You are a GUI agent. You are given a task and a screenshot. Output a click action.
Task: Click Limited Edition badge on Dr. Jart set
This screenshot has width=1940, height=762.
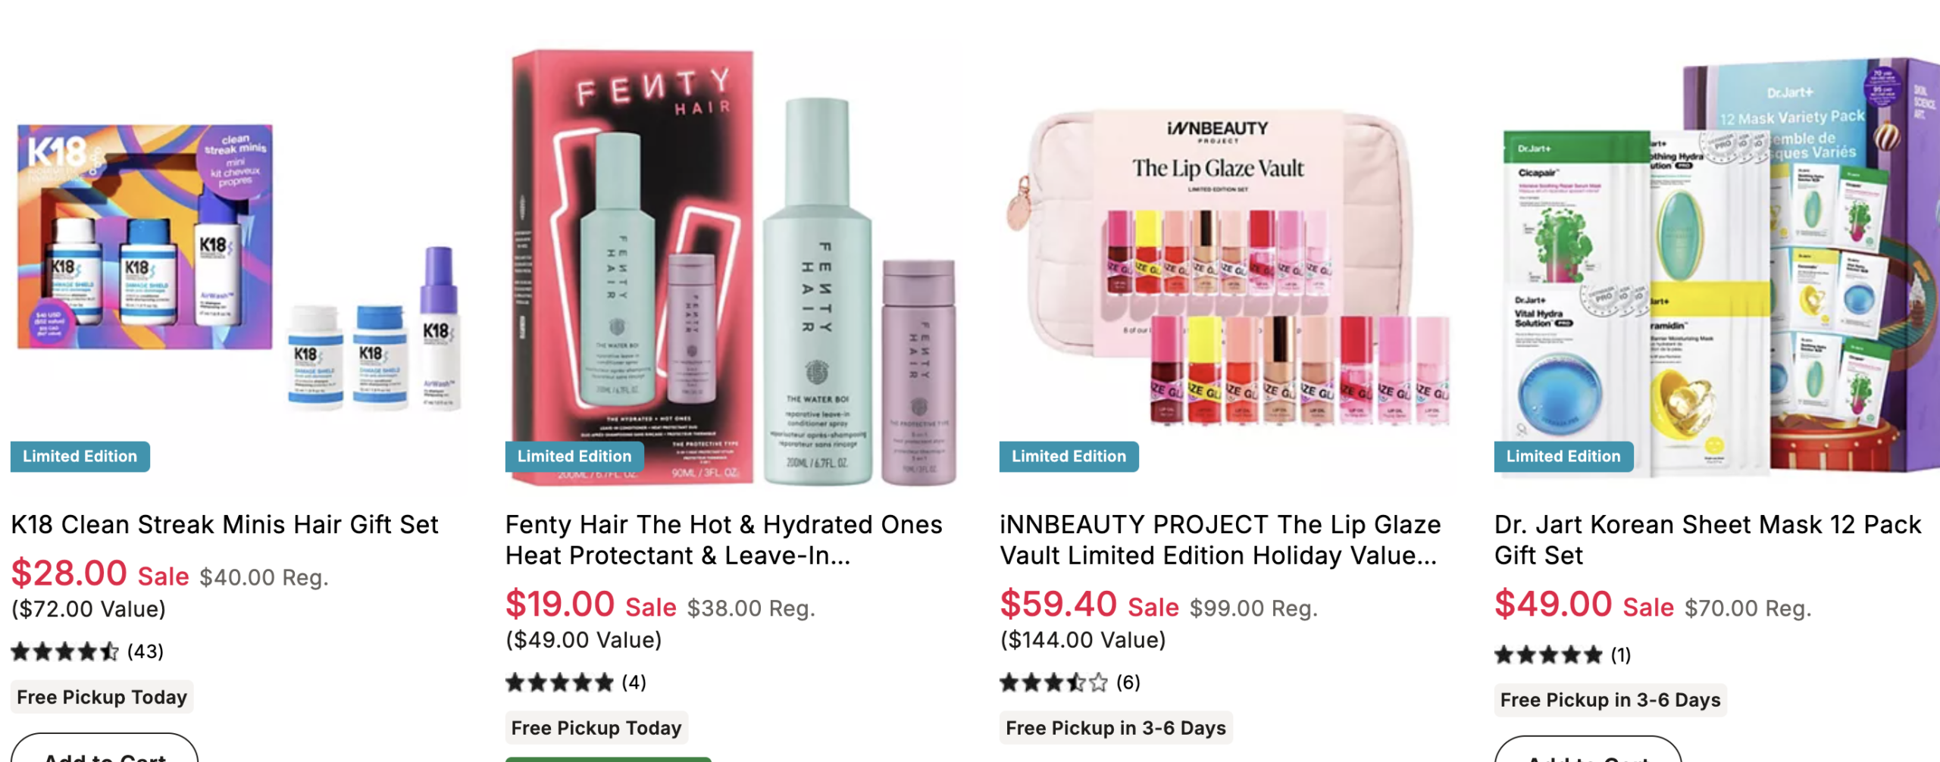tap(1563, 456)
